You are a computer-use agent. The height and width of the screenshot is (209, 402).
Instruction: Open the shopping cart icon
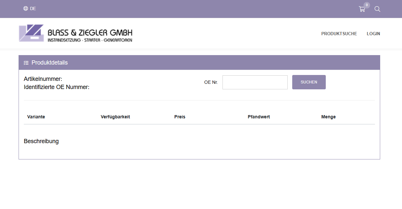coord(362,9)
